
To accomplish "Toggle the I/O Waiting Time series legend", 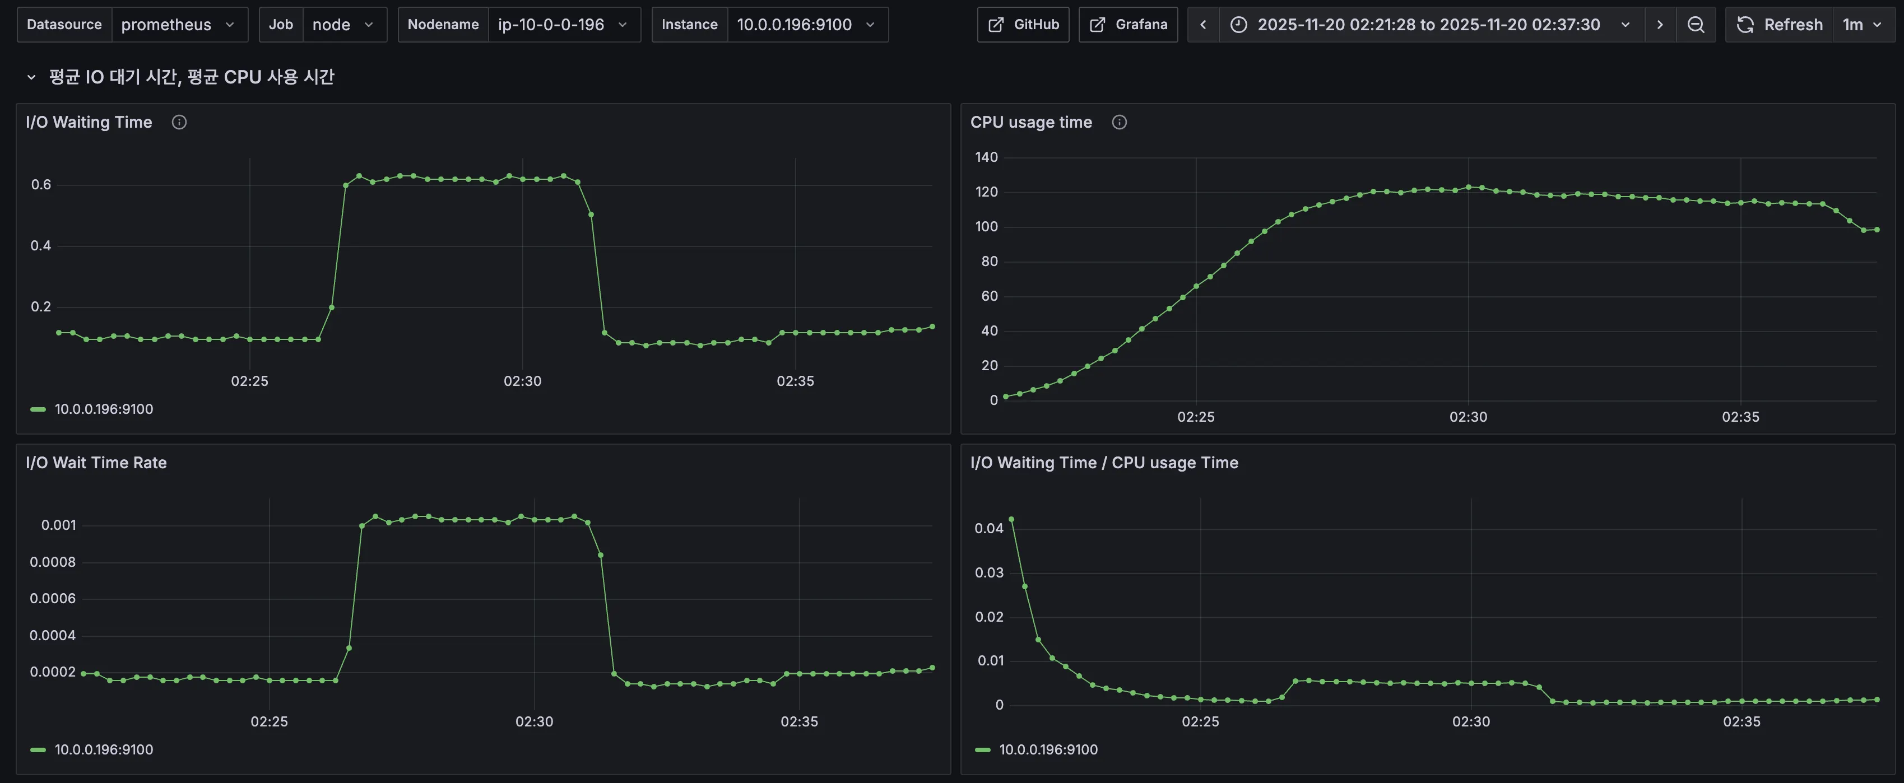I will (x=104, y=409).
